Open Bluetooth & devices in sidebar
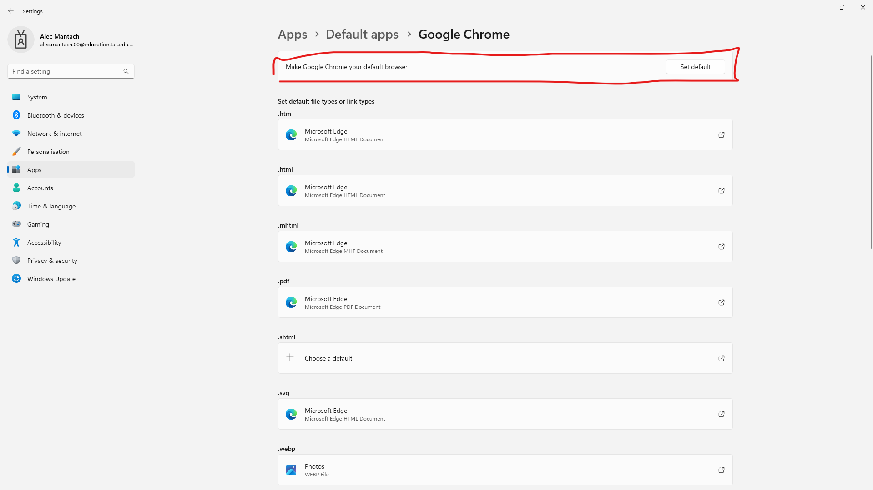 [x=71, y=115]
